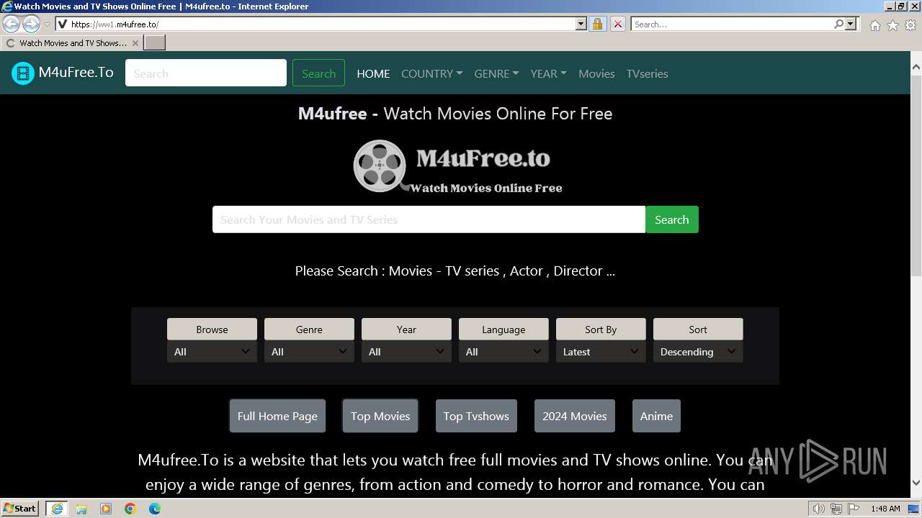Screen dimensions: 922x518
Task: Click the Internet Explorer taskbar icon
Action: (57, 509)
